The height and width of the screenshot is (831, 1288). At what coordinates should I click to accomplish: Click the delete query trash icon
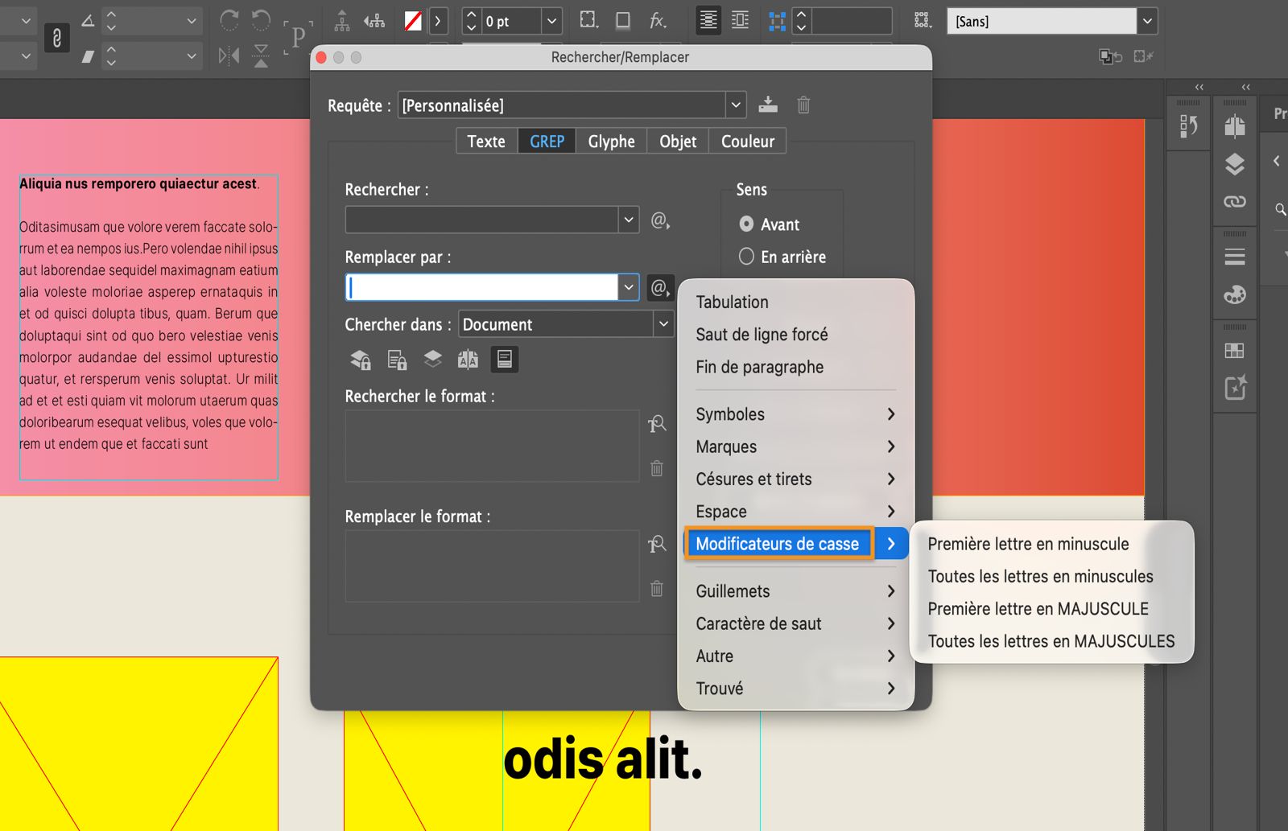[803, 105]
